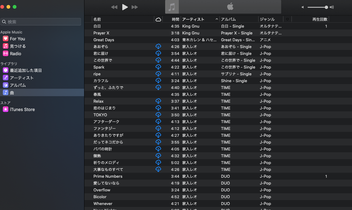Click the artist 青木カレン & ハセ...
The image size is (352, 210).
pyautogui.click(x=199, y=40)
